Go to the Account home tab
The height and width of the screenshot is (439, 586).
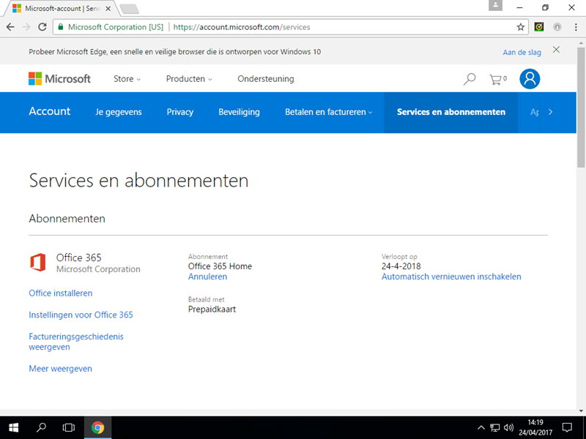pyautogui.click(x=49, y=111)
